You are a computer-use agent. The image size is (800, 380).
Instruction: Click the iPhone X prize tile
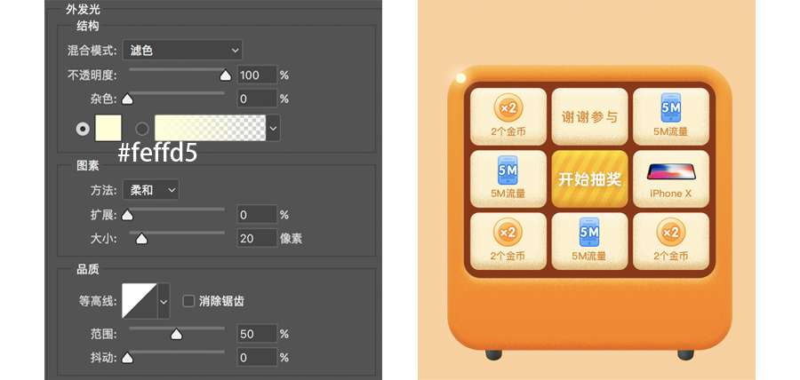(671, 178)
